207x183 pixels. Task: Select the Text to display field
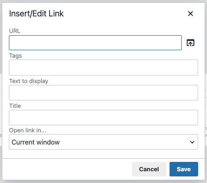tap(103, 92)
